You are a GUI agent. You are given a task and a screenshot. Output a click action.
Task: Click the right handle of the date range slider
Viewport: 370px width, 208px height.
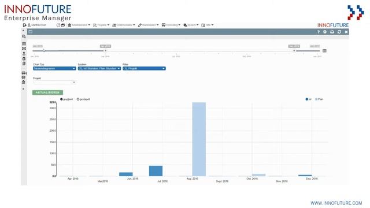tap(294, 51)
